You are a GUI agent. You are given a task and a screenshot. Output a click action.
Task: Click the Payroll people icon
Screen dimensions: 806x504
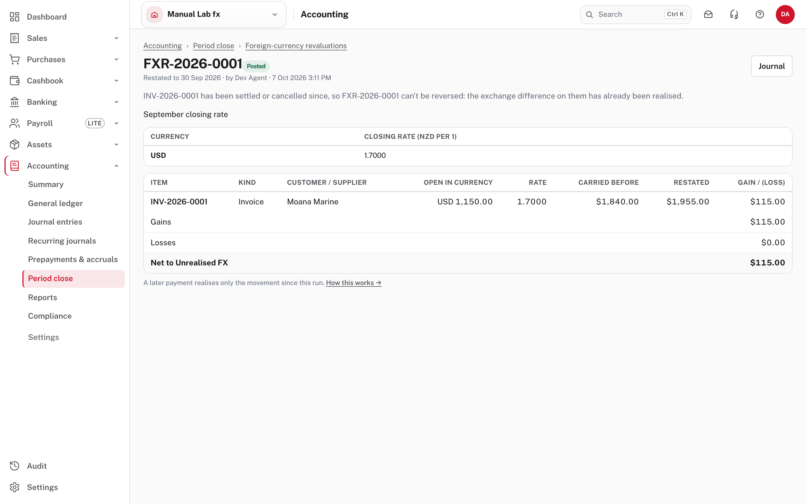(x=14, y=123)
